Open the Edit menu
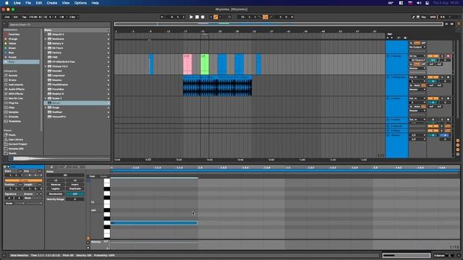Viewport: 463px width, 260px height. click(x=38, y=3)
